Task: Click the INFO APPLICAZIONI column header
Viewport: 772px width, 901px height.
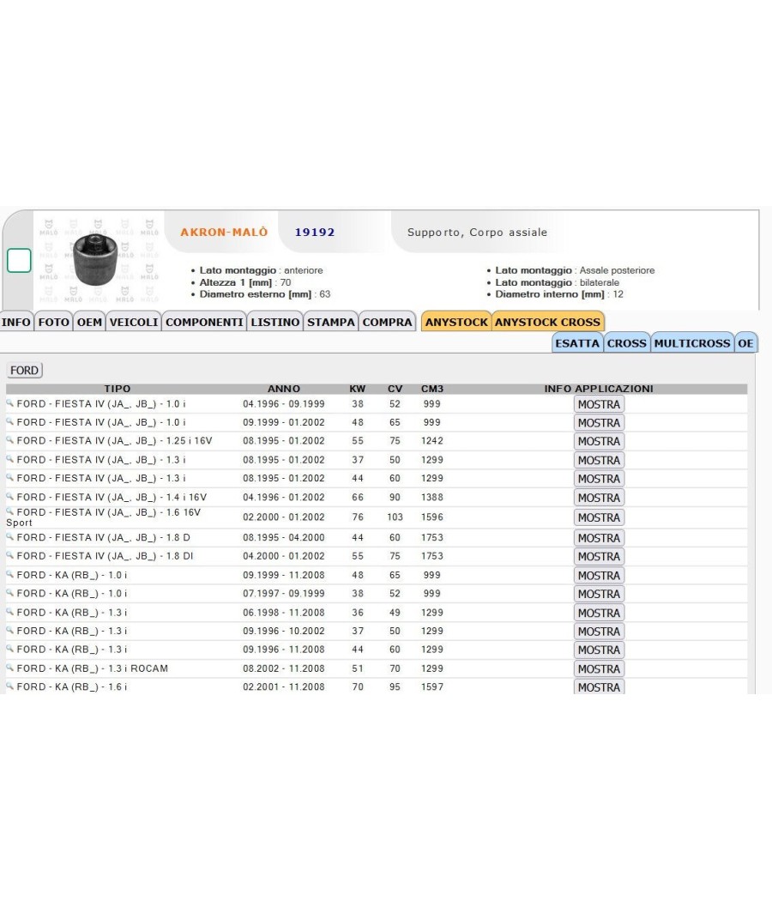Action: [599, 389]
